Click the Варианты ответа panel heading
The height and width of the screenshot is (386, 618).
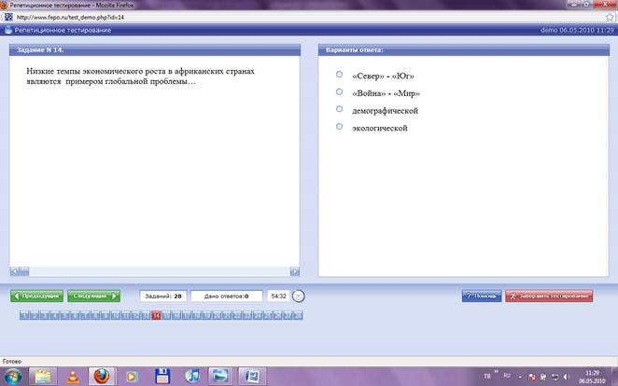point(354,50)
